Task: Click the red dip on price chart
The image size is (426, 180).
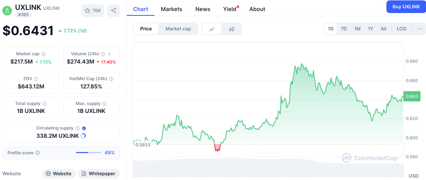Action: 217,148
